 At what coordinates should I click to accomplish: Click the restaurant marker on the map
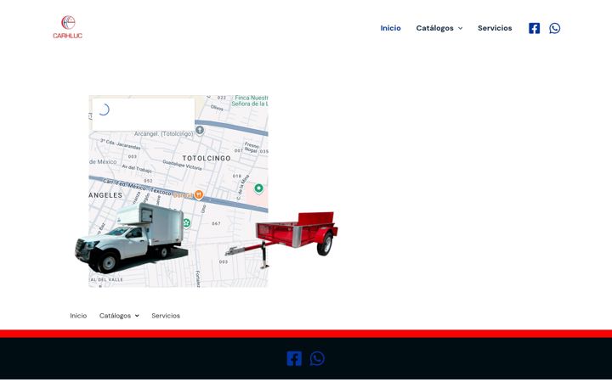coord(199,194)
